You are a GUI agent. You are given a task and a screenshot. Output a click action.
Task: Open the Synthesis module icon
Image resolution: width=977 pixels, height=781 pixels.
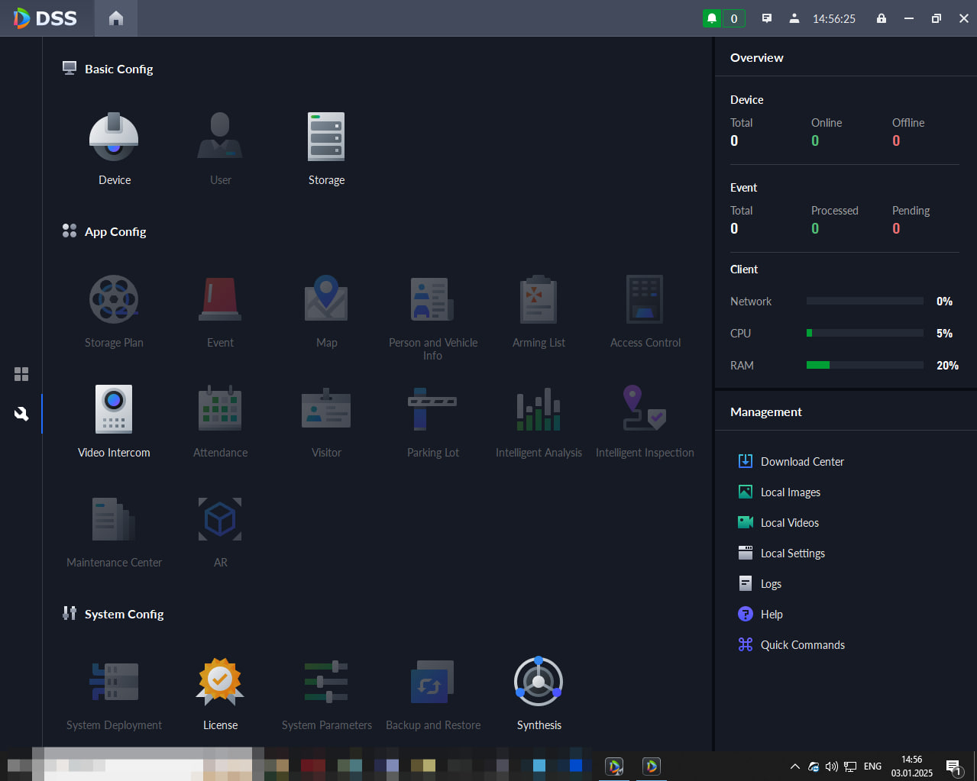(539, 682)
